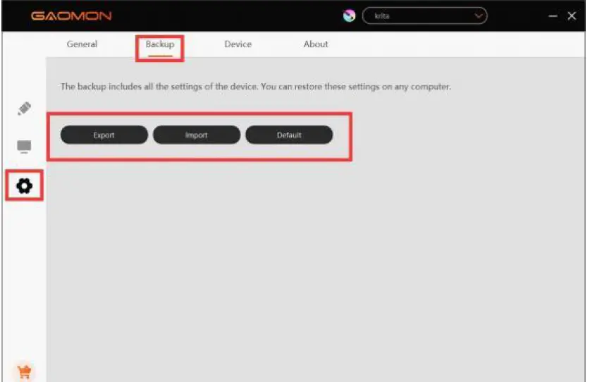The width and height of the screenshot is (590, 382).
Task: Click the backup description text
Action: click(255, 87)
